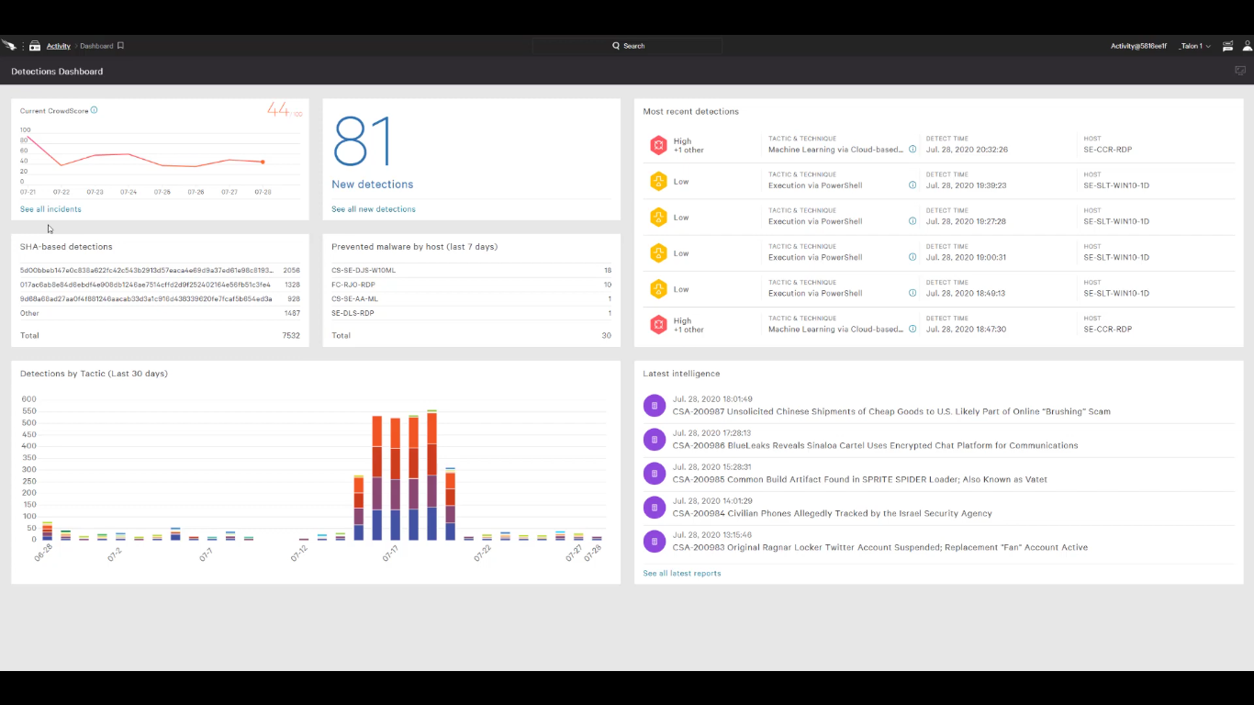Open the Activity breadcrumb menu
The height and width of the screenshot is (705, 1254).
click(x=59, y=46)
